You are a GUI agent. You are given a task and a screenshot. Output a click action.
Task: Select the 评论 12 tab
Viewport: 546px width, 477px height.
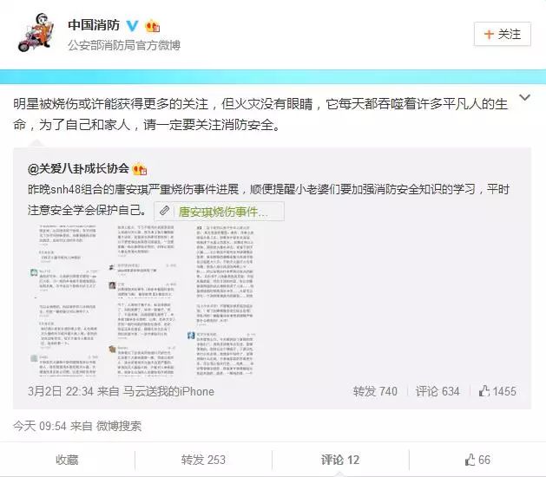tap(340, 460)
